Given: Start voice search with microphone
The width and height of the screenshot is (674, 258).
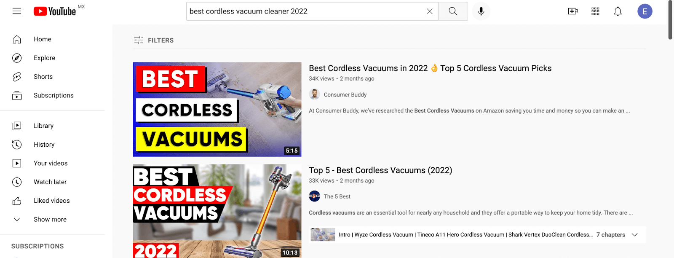Looking at the screenshot, I should click(481, 11).
